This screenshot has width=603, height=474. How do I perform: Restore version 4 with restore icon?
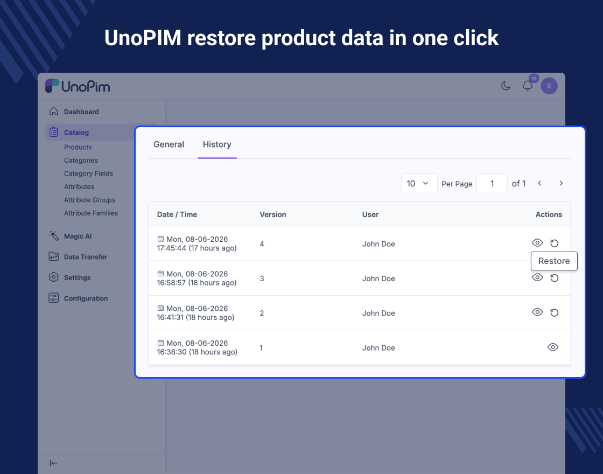(x=554, y=243)
